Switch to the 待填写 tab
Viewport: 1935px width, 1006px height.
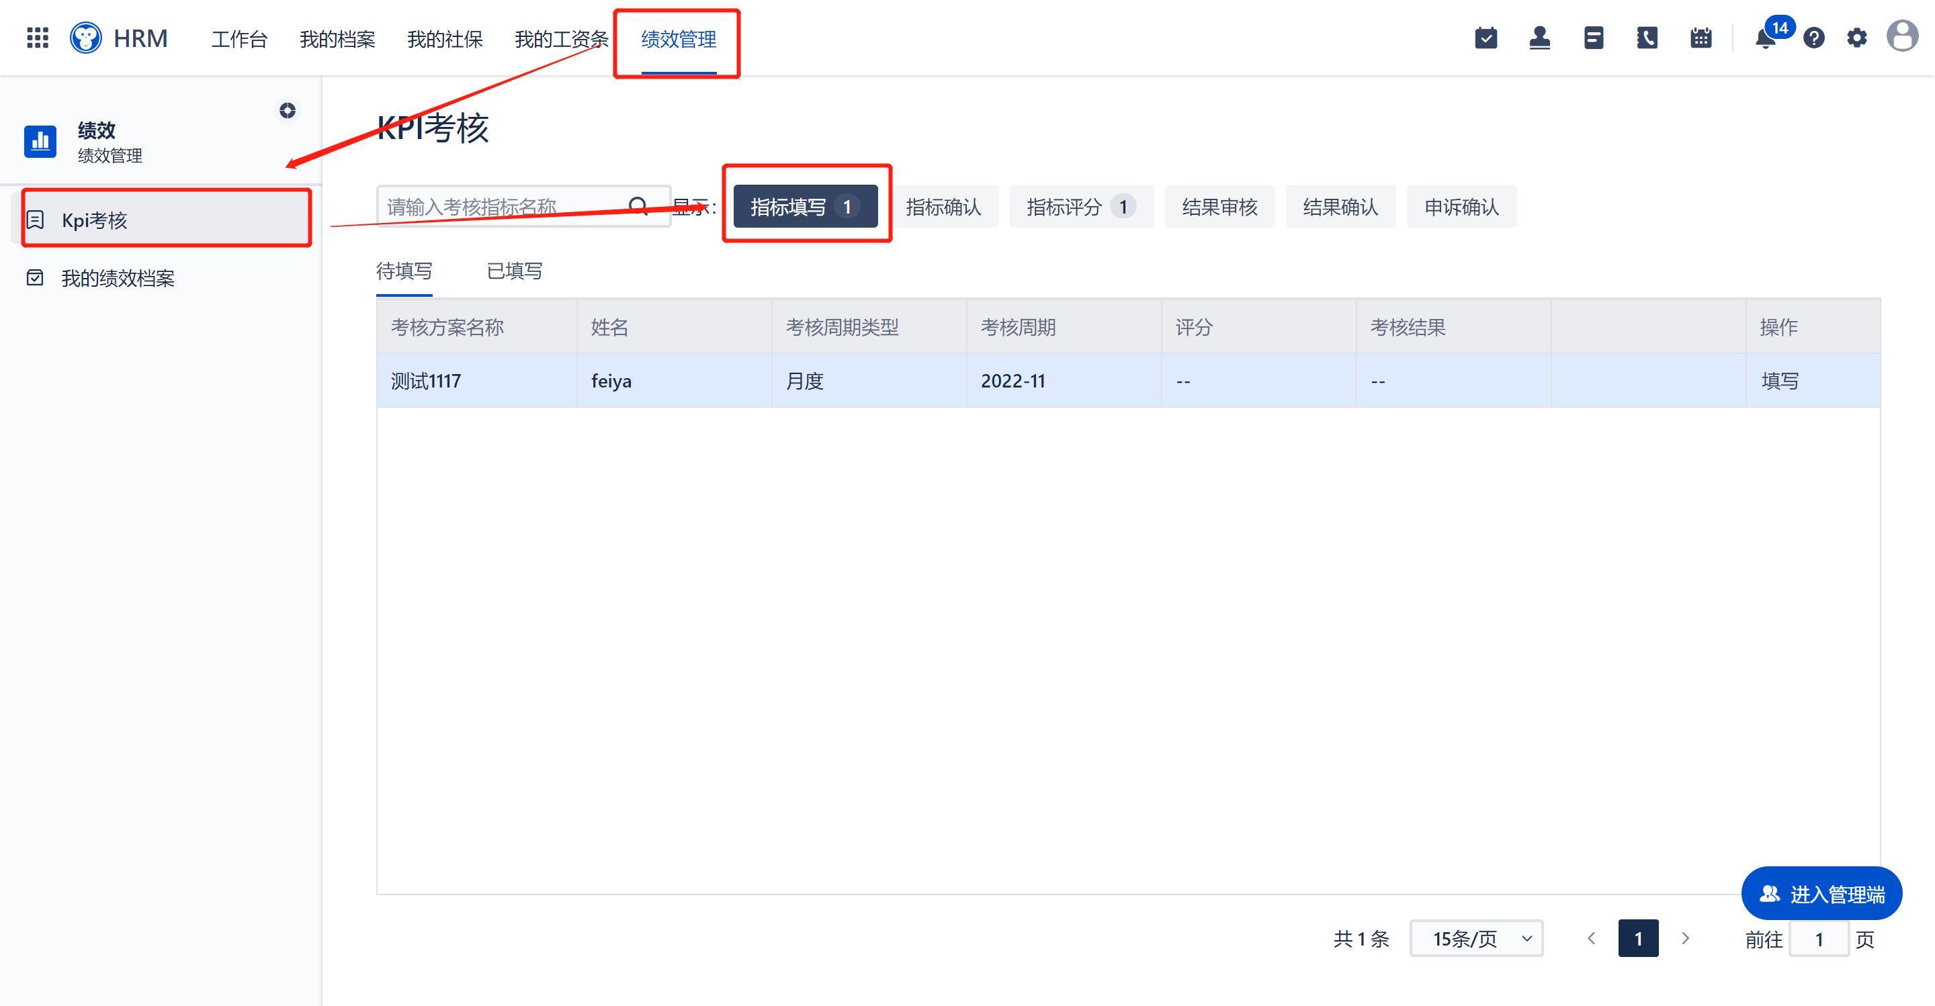(404, 271)
